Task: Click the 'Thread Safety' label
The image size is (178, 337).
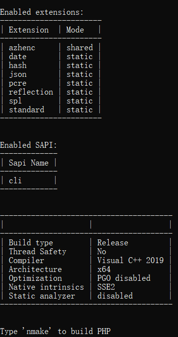Action: click(37, 251)
